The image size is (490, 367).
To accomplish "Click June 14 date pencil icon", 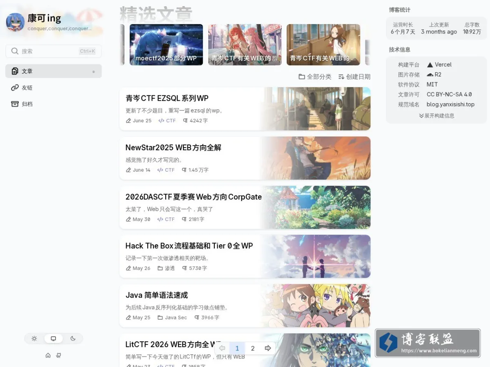I will (129, 170).
